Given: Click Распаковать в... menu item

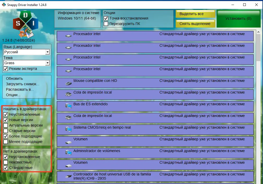Looking at the screenshot, I should pyautogui.click(x=20, y=89).
